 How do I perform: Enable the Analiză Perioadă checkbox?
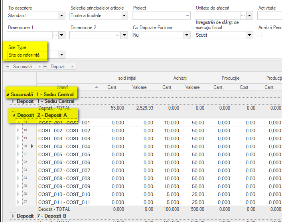[x=260, y=35]
